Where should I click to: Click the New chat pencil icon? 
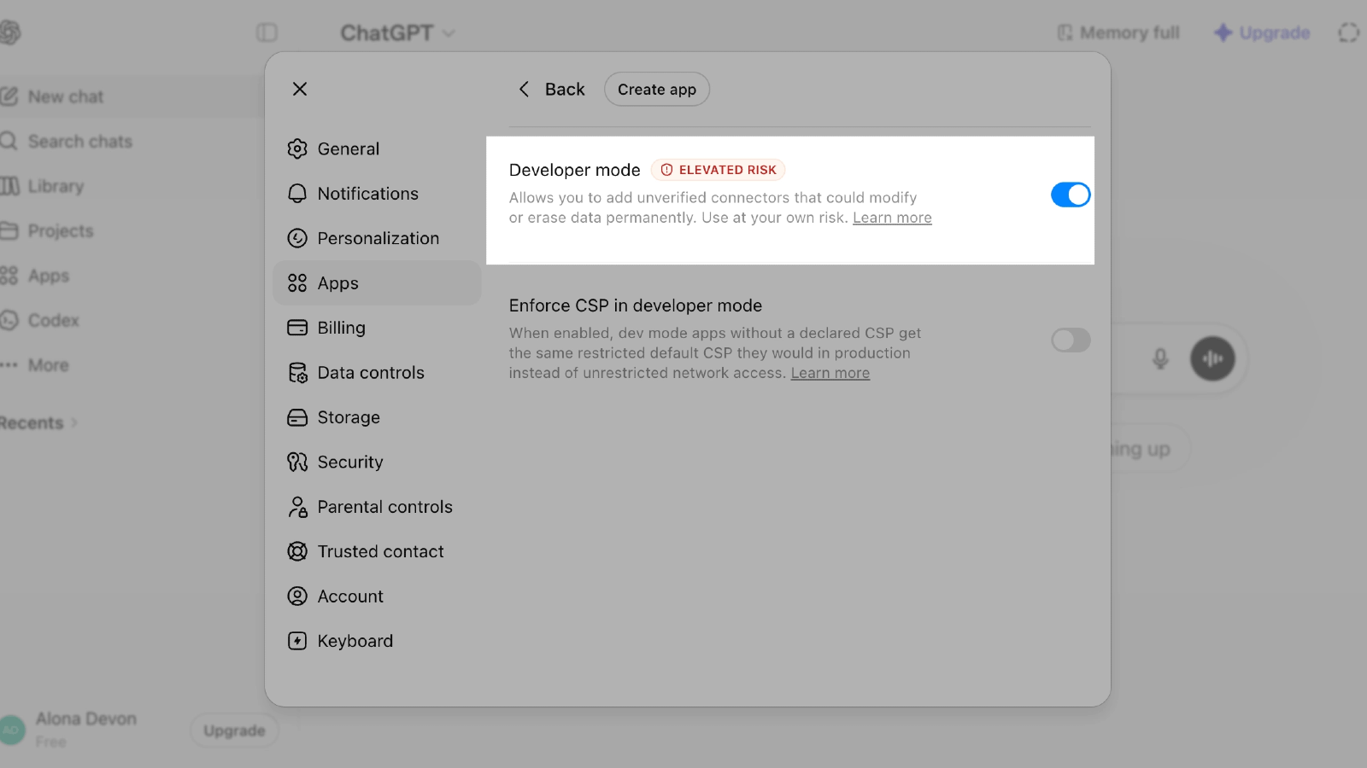pyautogui.click(x=9, y=96)
